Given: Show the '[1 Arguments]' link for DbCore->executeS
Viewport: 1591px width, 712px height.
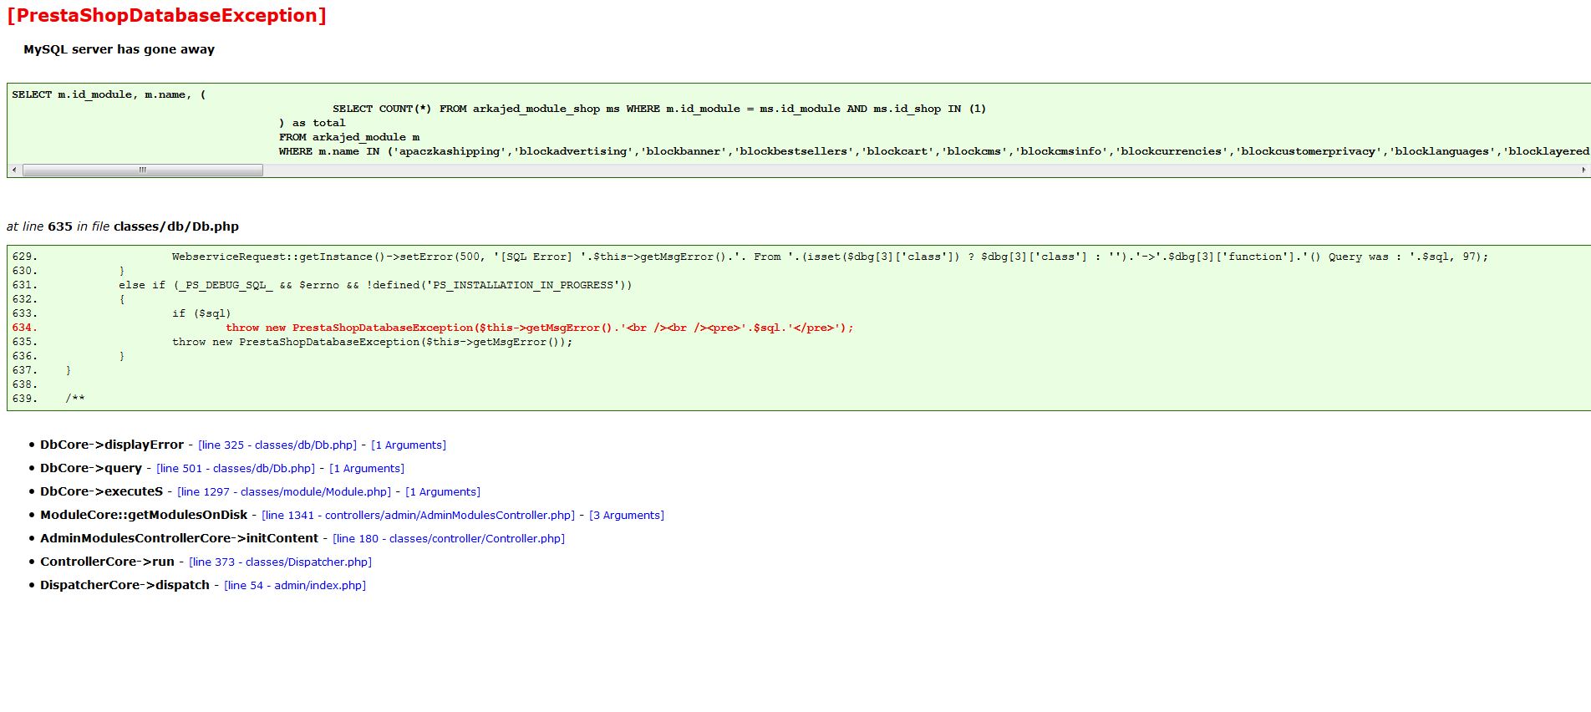Looking at the screenshot, I should point(443,492).
